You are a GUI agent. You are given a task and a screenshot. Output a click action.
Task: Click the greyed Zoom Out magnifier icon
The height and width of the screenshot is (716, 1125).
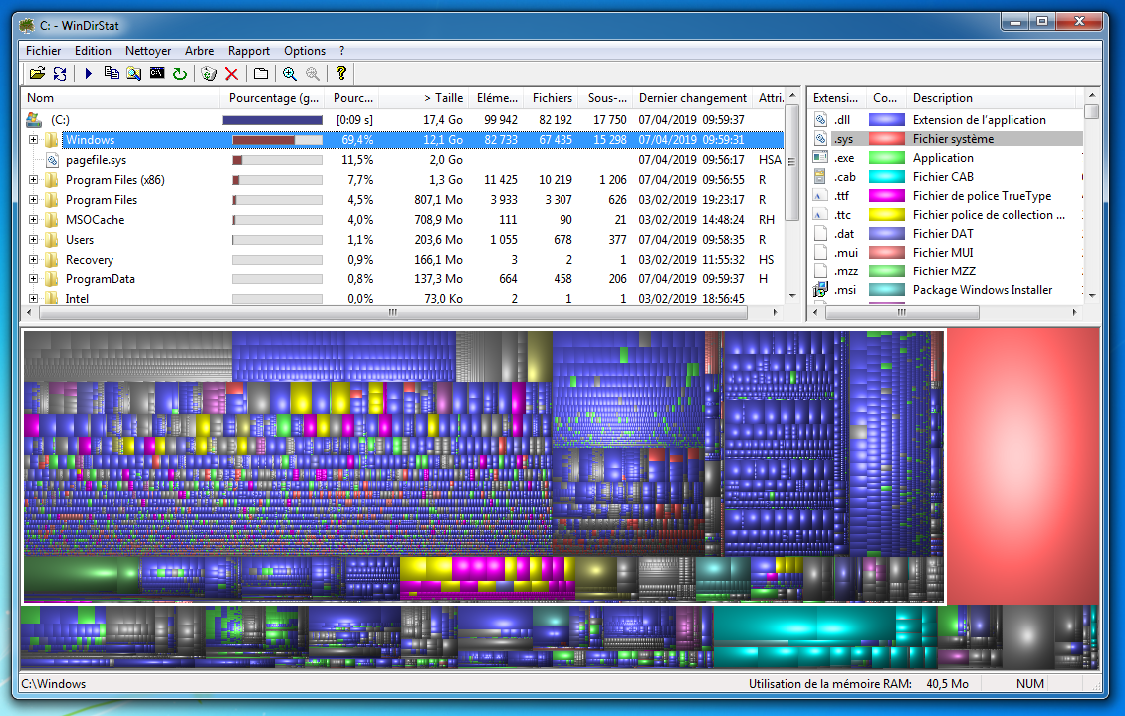[312, 74]
